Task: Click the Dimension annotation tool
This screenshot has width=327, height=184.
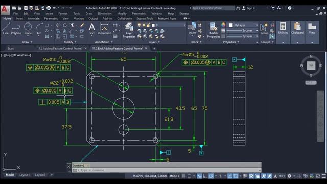Action: (104, 29)
